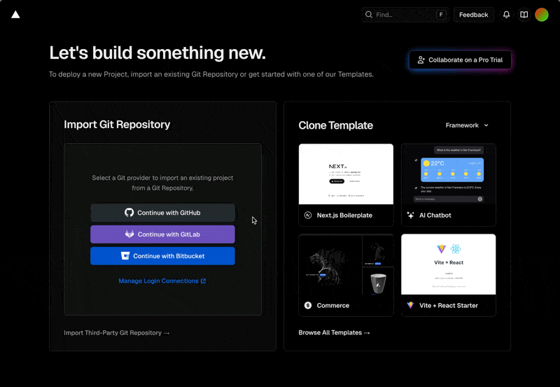Expand the Framework dropdown
This screenshot has width=560, height=387.
[467, 125]
